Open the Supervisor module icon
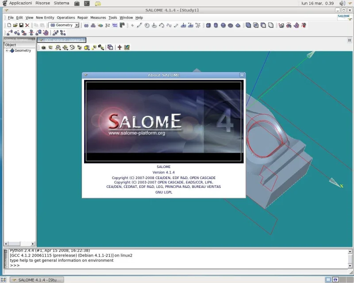Screen dimensions: 354x283 coord(108,26)
